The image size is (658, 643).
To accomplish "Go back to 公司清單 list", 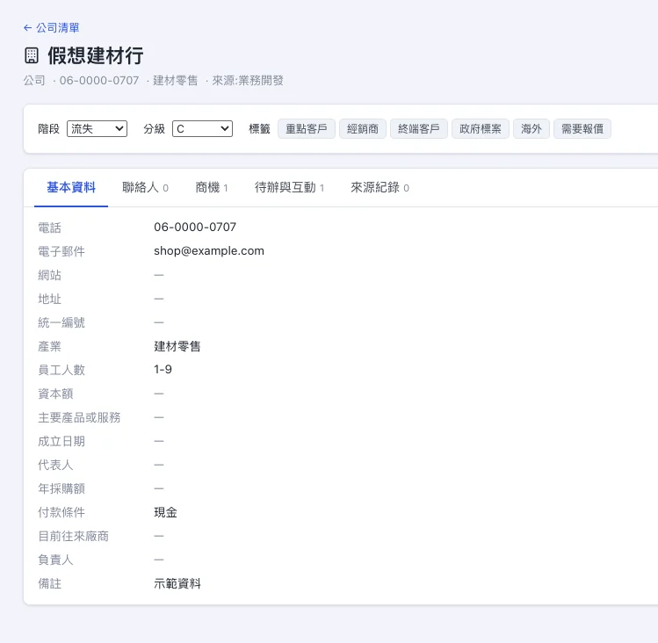I will pos(51,28).
